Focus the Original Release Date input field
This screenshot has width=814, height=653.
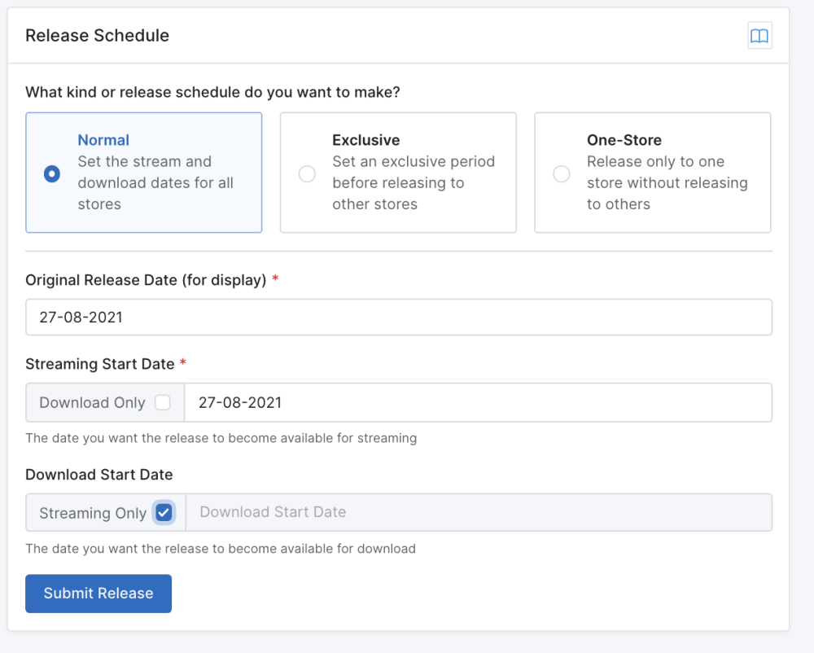pos(398,318)
